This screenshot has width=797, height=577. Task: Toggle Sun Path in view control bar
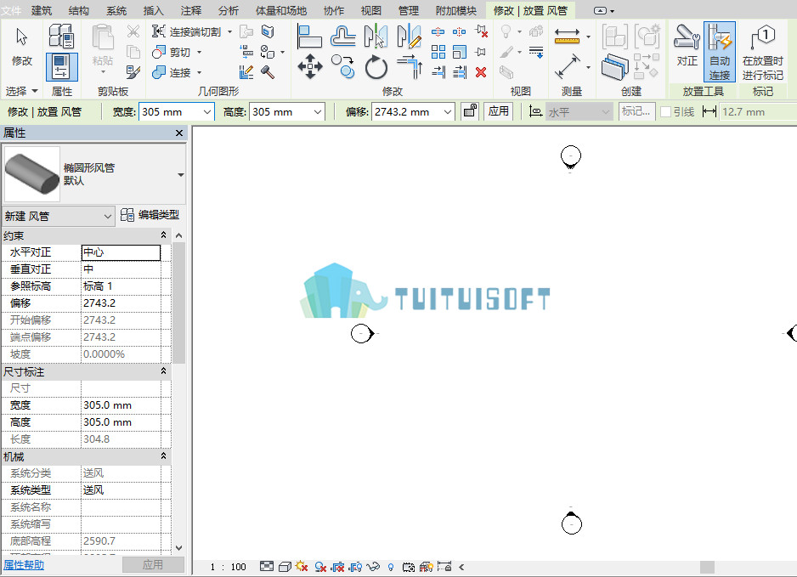302,566
